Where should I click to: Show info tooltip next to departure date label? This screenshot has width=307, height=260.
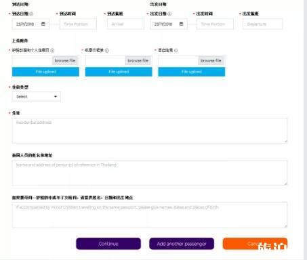click(x=169, y=14)
